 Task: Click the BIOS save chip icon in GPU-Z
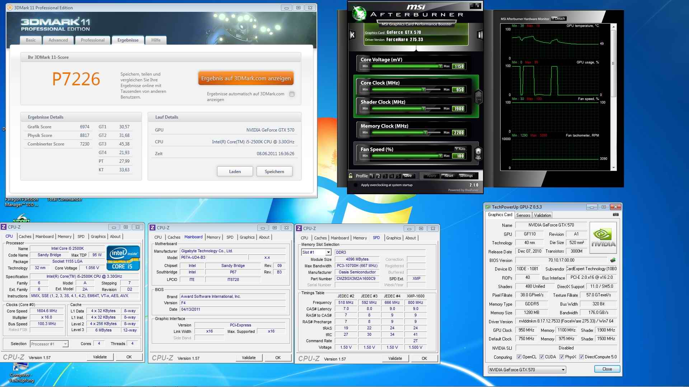click(613, 260)
